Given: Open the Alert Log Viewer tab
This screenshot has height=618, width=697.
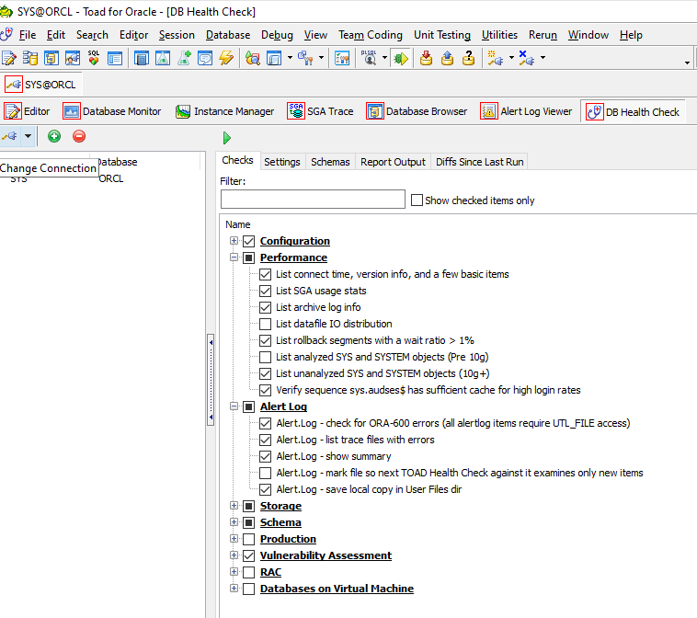Looking at the screenshot, I should pos(526,111).
